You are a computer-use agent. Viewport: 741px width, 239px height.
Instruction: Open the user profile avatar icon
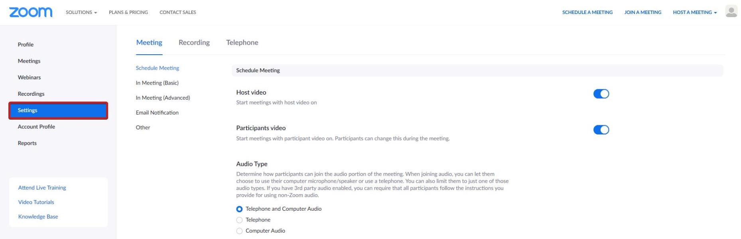[x=731, y=12]
